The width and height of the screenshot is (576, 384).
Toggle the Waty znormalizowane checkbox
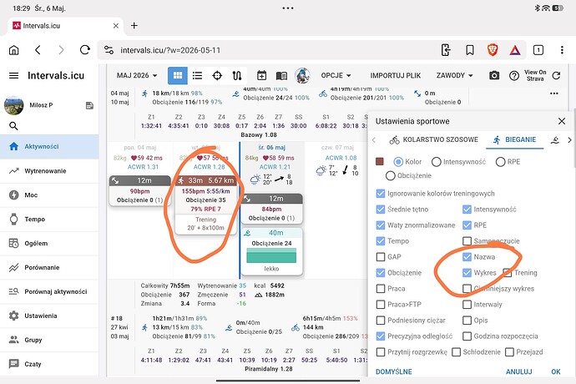point(381,225)
